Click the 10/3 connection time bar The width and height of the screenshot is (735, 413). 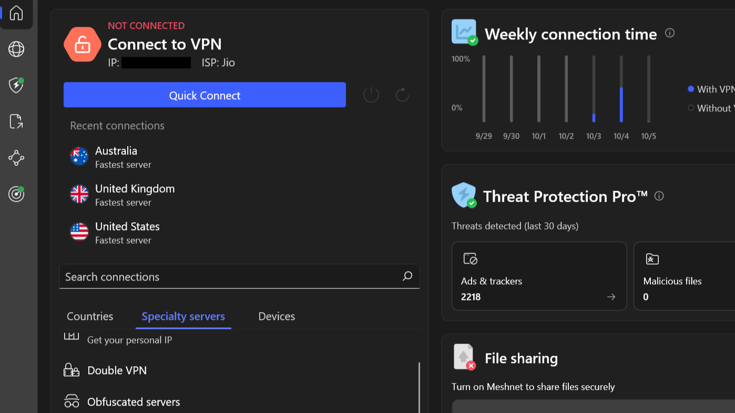tap(594, 89)
